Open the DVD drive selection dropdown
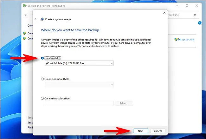The height and width of the screenshot is (139, 206). pyautogui.click(x=79, y=85)
